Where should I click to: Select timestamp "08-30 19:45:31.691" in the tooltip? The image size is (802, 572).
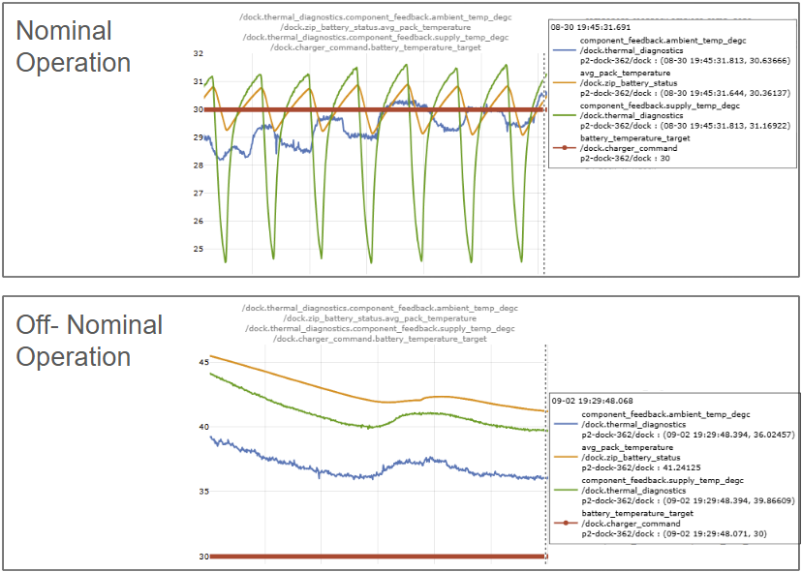(589, 27)
